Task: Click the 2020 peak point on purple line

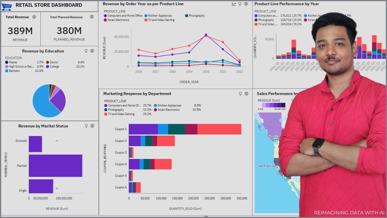Action: tap(206, 35)
